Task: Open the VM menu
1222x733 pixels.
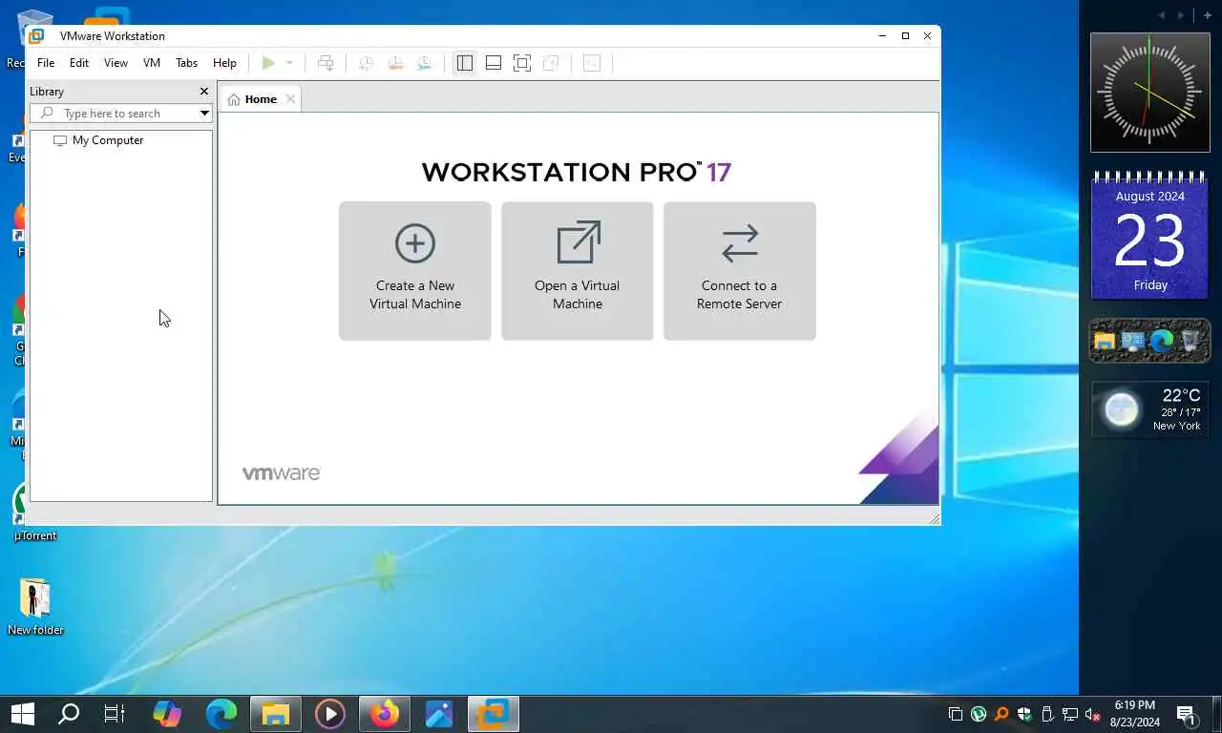Action: pyautogui.click(x=152, y=63)
